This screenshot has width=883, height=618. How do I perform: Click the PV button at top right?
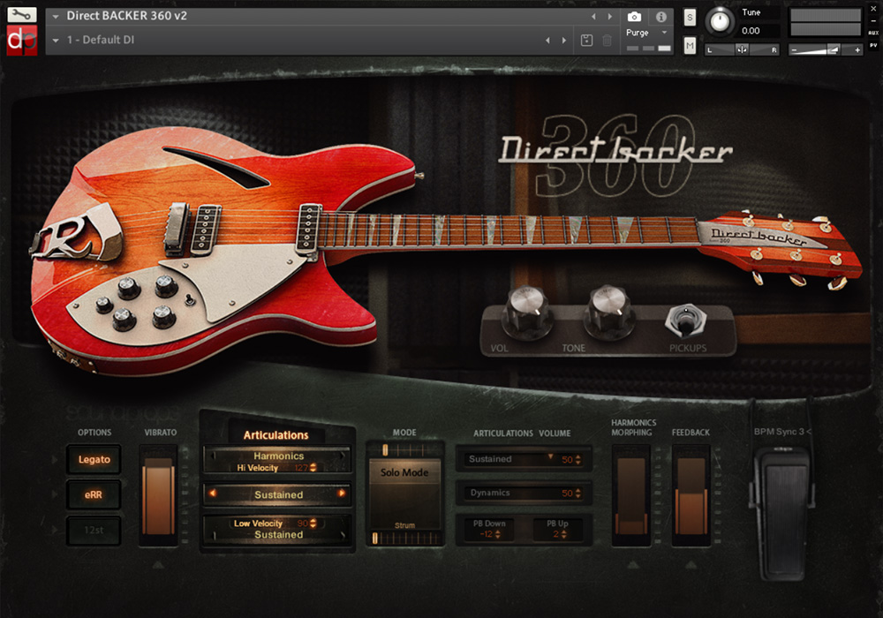pos(873,45)
